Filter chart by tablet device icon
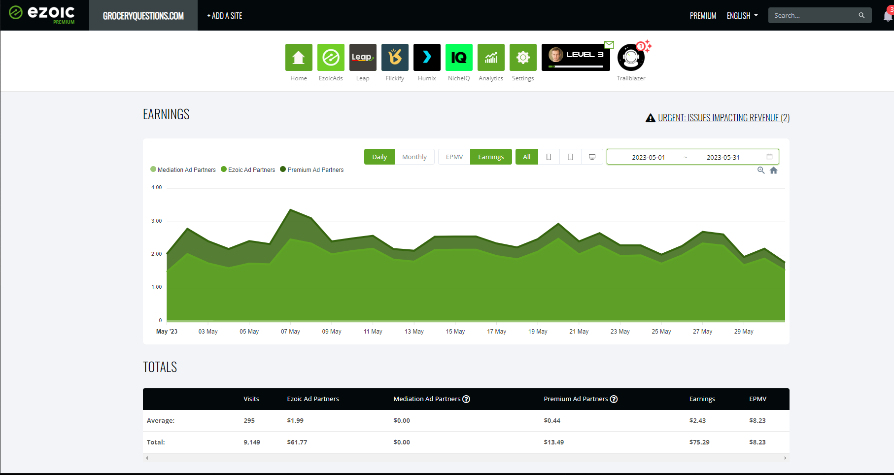 pyautogui.click(x=570, y=157)
